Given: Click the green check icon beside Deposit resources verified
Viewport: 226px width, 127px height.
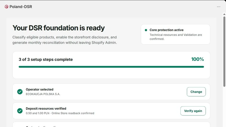Looking at the screenshot, I should 20,111.
